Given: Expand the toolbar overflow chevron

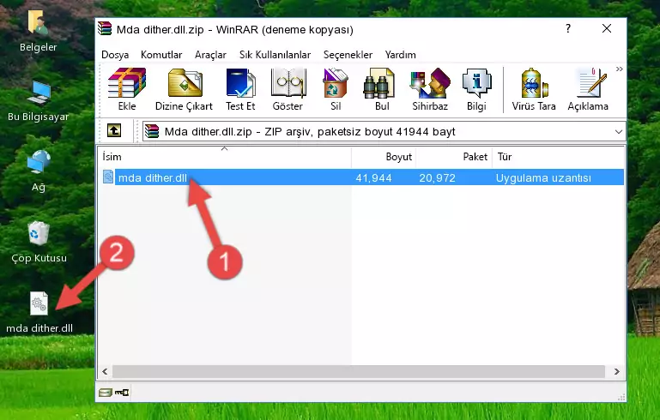Looking at the screenshot, I should coord(619,69).
